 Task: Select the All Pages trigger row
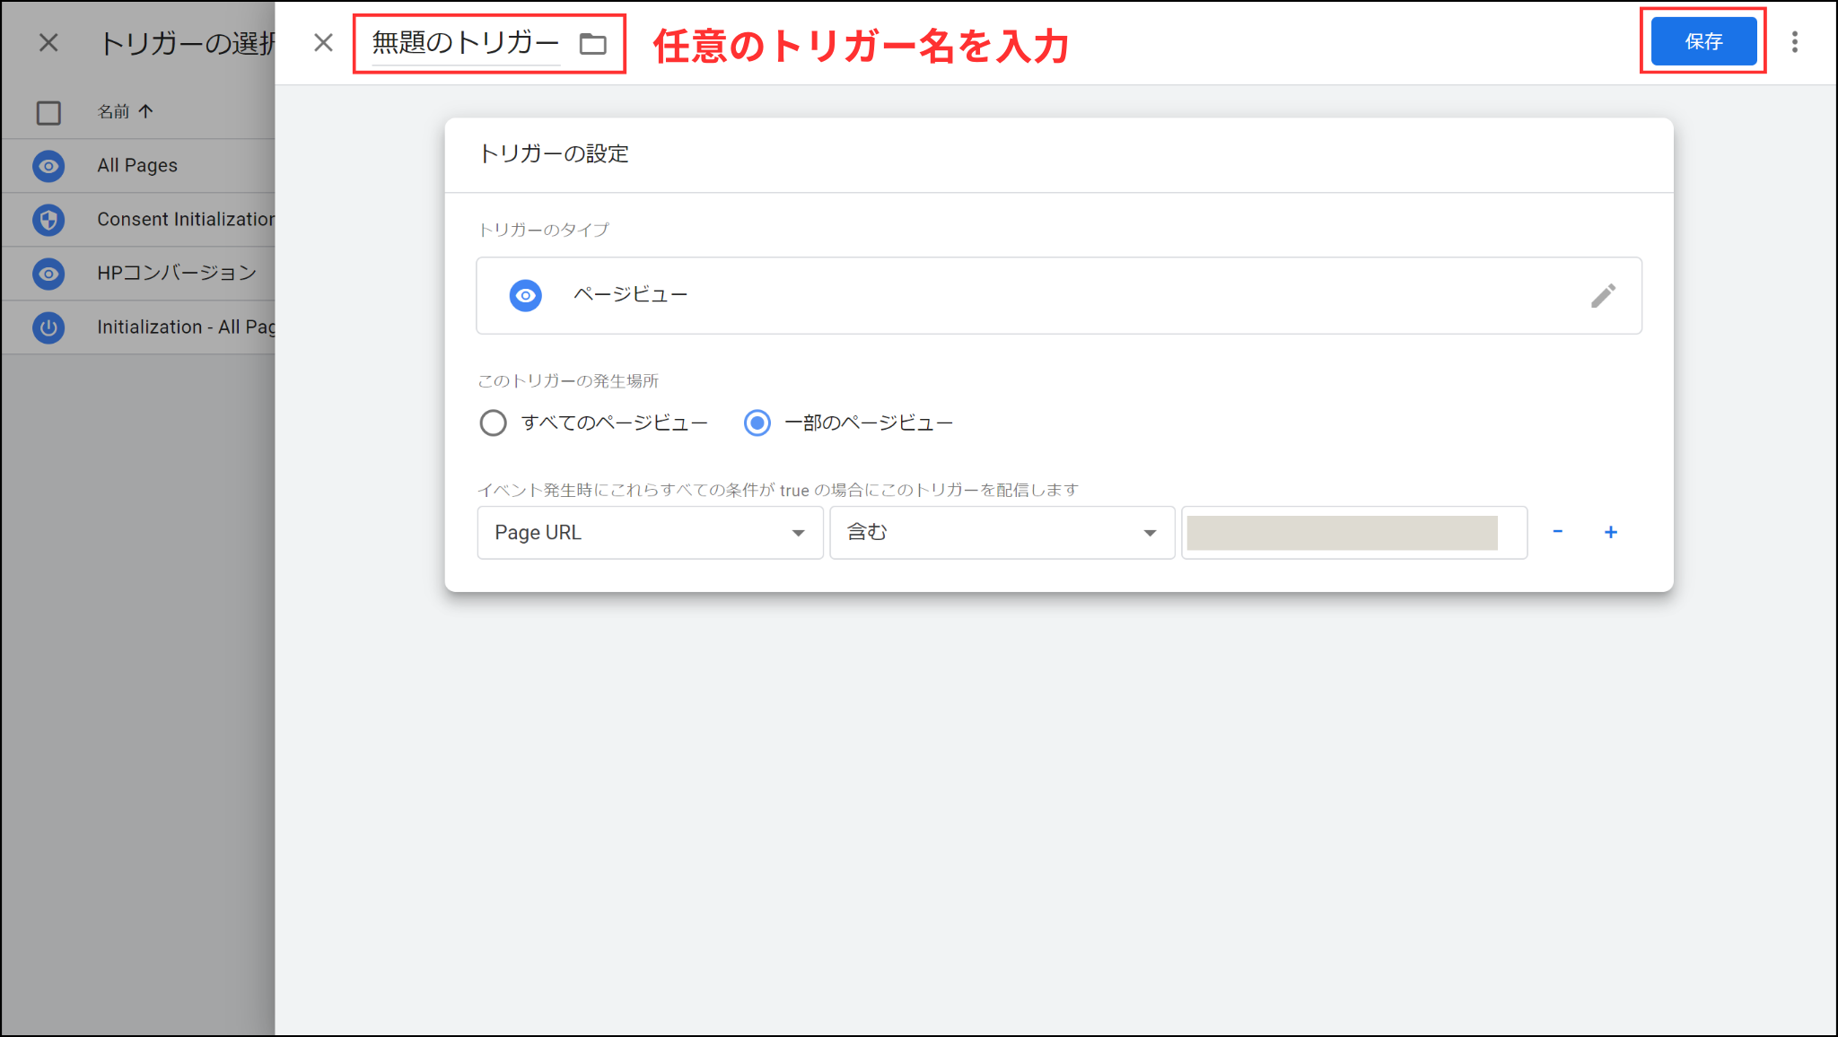pyautogui.click(x=139, y=166)
